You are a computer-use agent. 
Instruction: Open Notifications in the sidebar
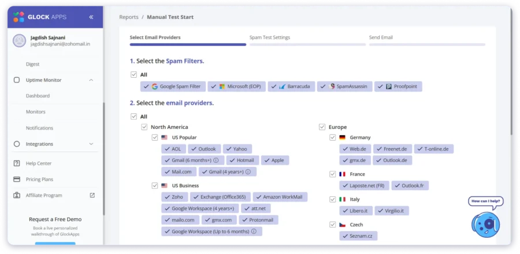click(x=39, y=128)
